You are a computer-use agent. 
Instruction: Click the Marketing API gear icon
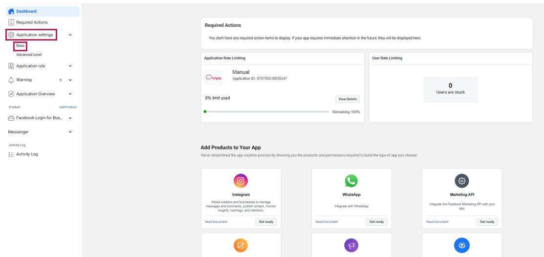point(462,181)
